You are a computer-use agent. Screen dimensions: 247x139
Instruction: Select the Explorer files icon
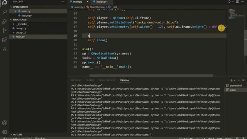coord(5,3)
